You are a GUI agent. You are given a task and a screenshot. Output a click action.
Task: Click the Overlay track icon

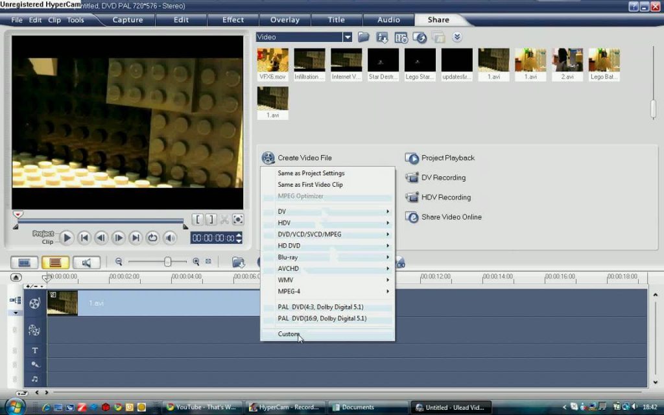pyautogui.click(x=35, y=331)
